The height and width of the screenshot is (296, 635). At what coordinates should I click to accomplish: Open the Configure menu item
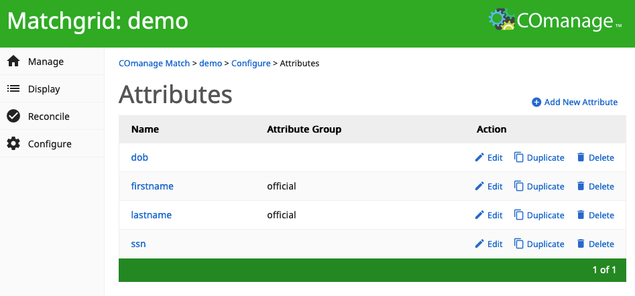pyautogui.click(x=52, y=144)
